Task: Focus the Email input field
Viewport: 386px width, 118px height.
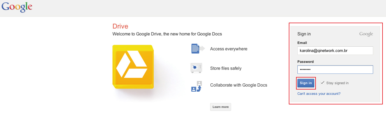Action: coord(335,51)
